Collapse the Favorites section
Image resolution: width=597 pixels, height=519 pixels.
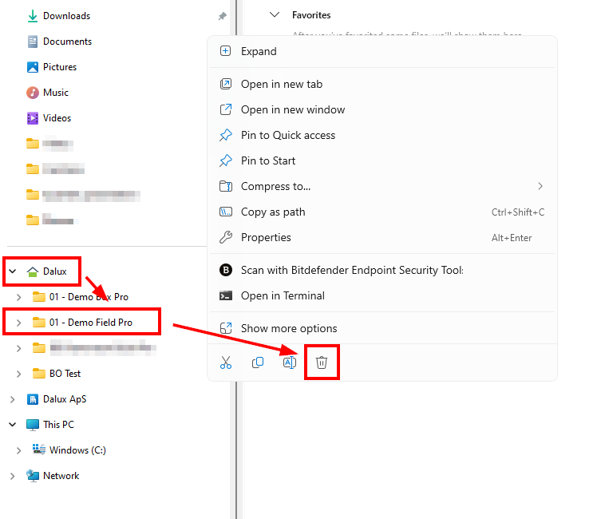point(275,14)
